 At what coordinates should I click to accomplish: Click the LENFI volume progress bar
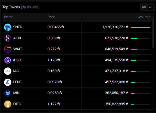click(141, 82)
